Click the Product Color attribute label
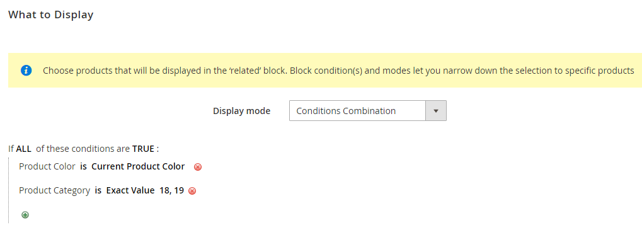The height and width of the screenshot is (230, 642). [x=47, y=166]
